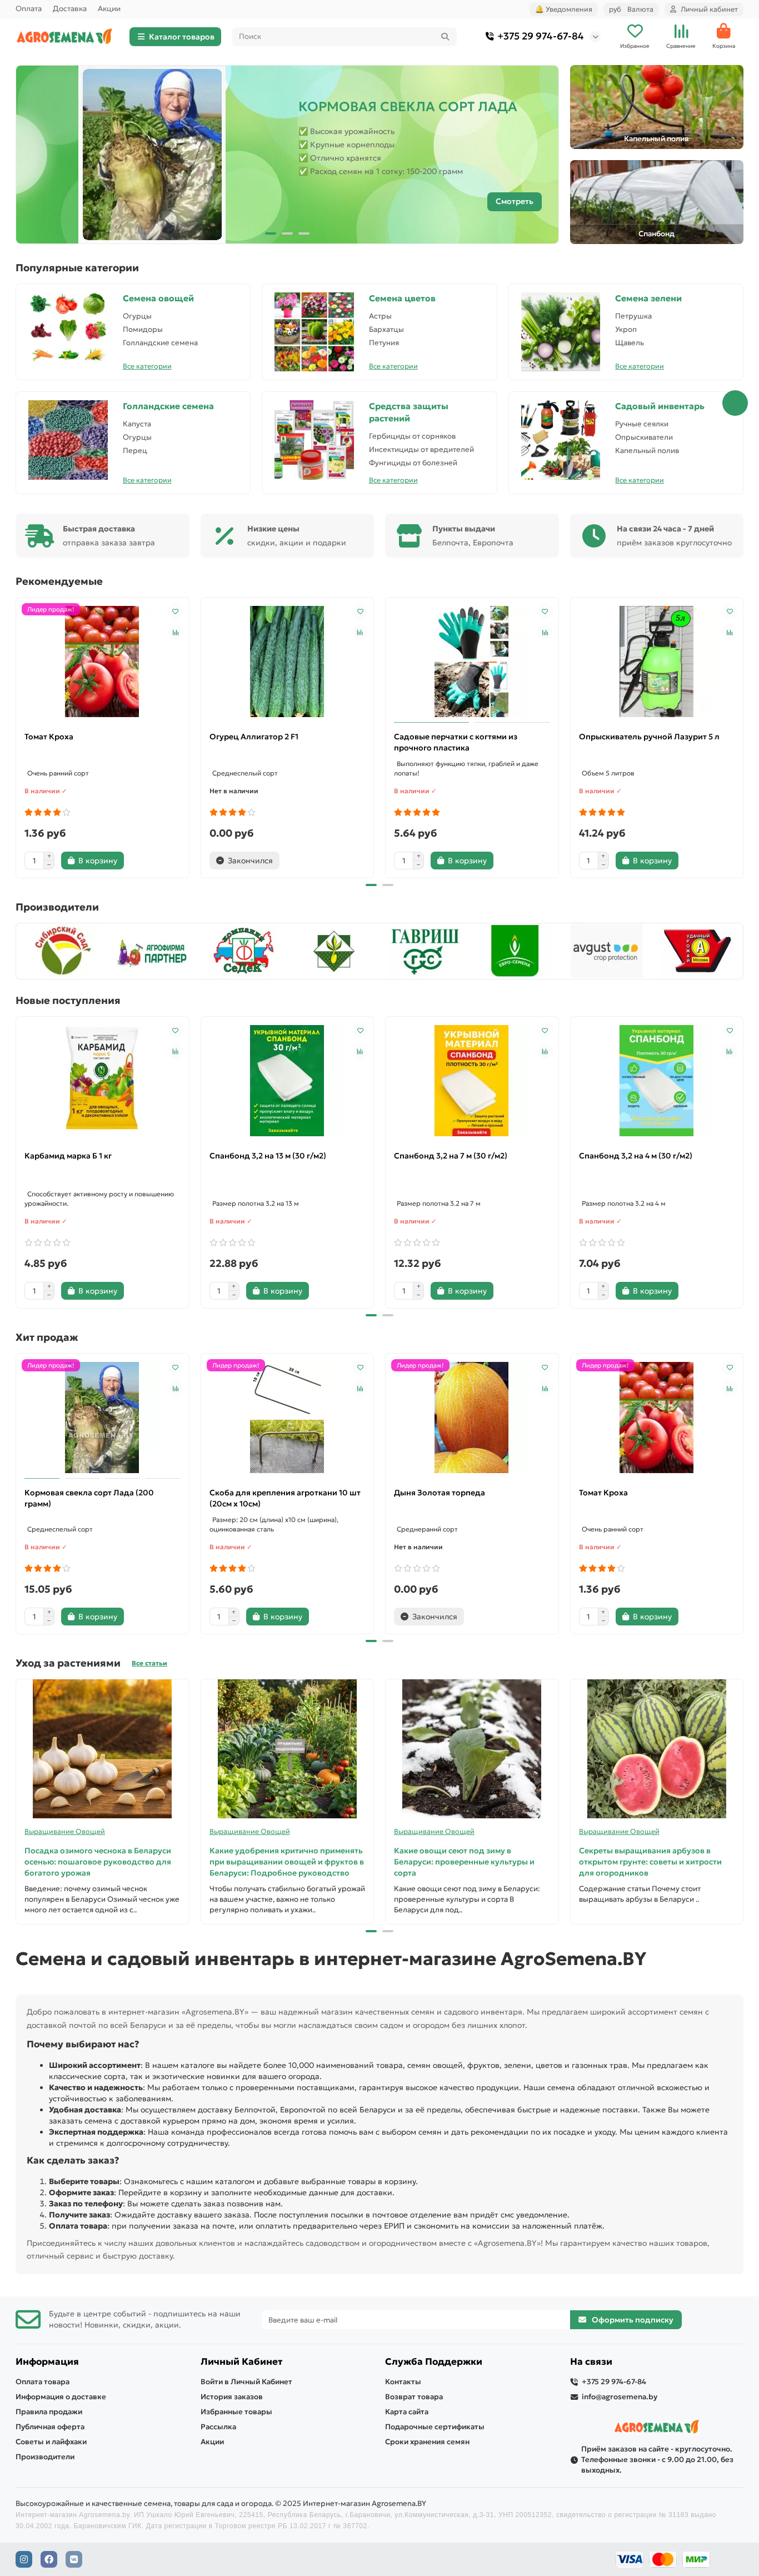Add Огурец Аллигатор 2 F1 to compare
The image size is (759, 2576).
click(360, 632)
